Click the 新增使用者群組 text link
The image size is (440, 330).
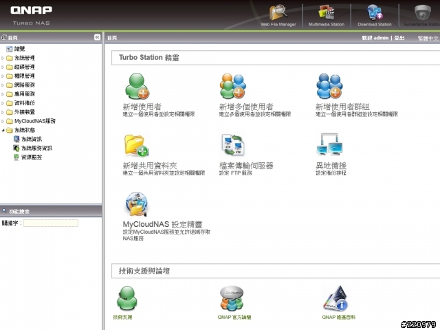[342, 107]
